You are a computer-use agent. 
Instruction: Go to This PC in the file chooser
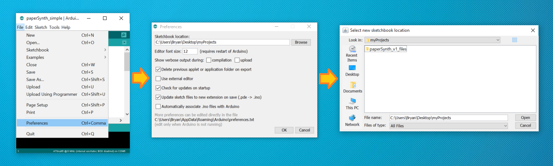tap(352, 104)
